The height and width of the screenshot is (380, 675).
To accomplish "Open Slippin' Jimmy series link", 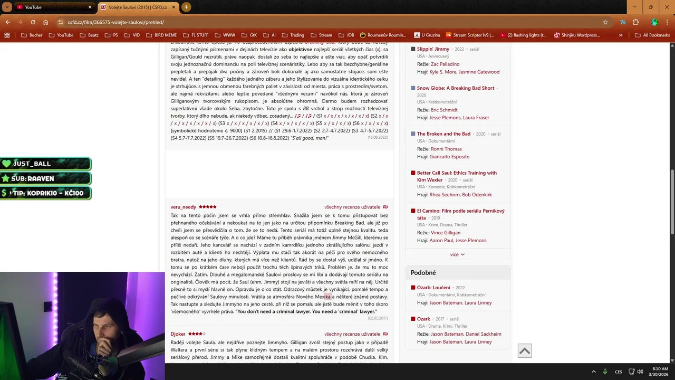I will [x=433, y=49].
